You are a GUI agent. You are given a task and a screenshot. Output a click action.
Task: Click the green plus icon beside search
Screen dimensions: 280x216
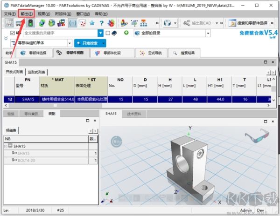click(126, 33)
